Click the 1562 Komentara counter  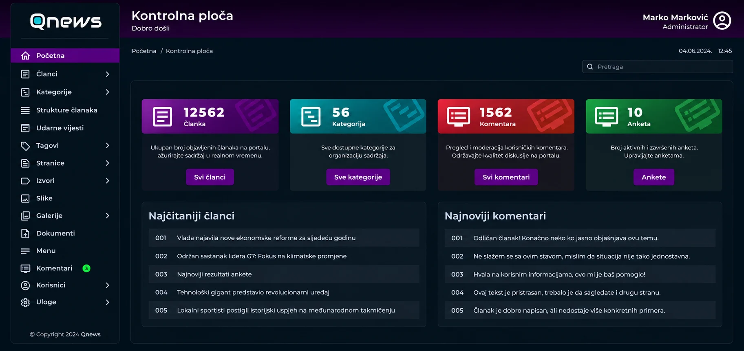[x=497, y=116]
